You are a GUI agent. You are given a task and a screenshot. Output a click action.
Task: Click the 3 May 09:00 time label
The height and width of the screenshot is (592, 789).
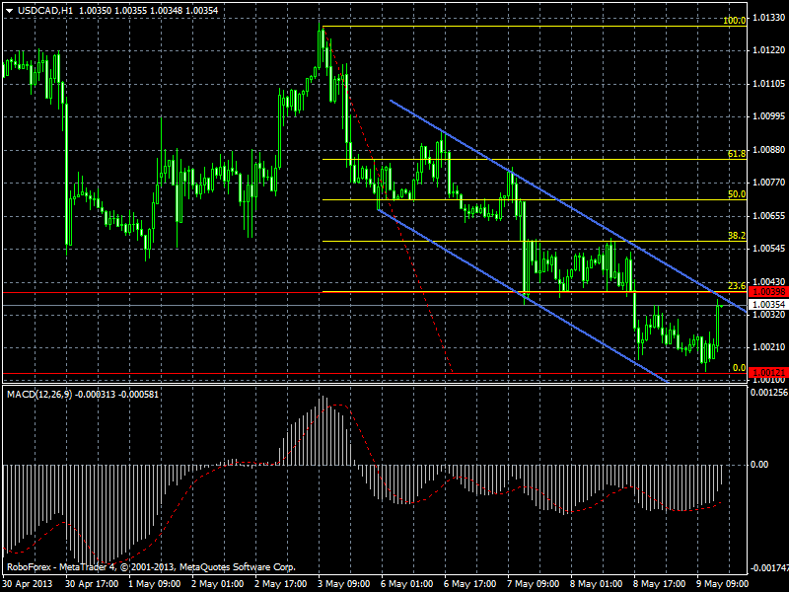pos(344,584)
